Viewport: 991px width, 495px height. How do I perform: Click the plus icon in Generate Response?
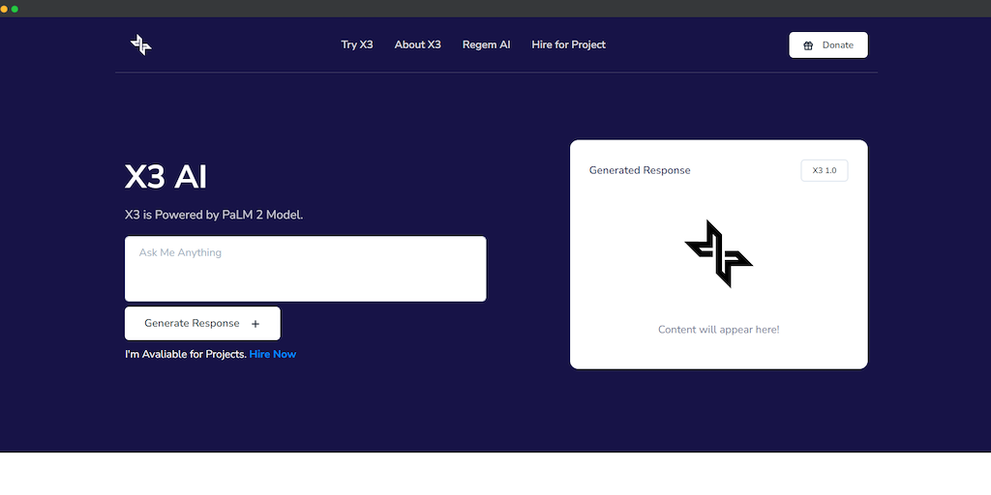click(255, 324)
